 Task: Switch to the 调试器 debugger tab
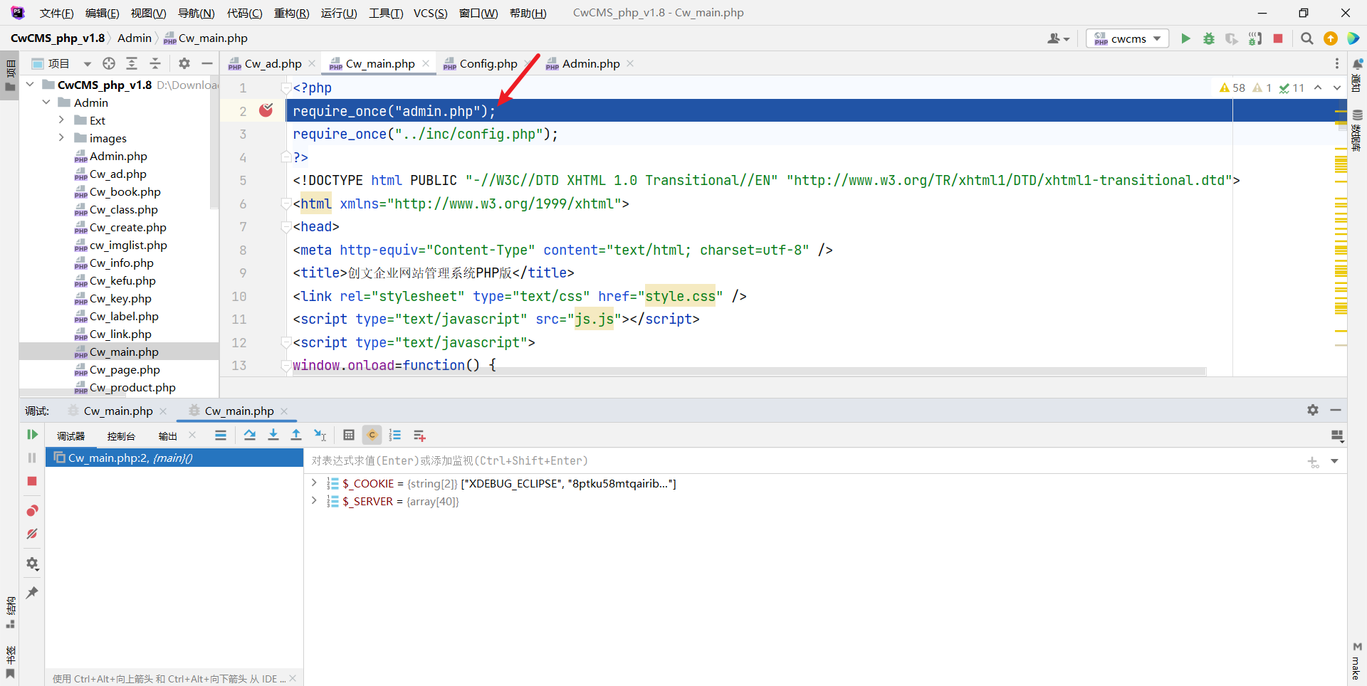[70, 436]
